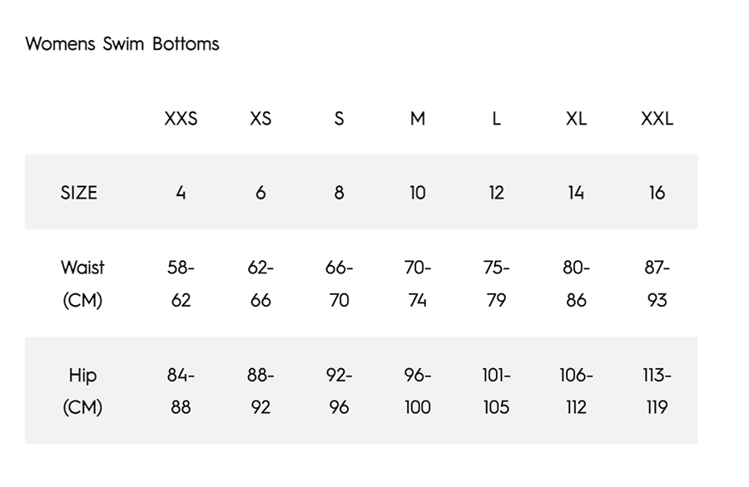The image size is (749, 487).
Task: Select the 101-105 hip measurement
Action: [x=496, y=391]
